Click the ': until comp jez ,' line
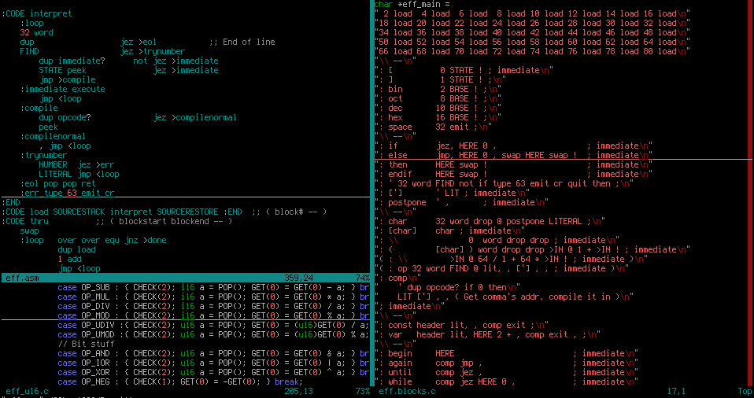The height and width of the screenshot is (398, 754). tap(506, 373)
